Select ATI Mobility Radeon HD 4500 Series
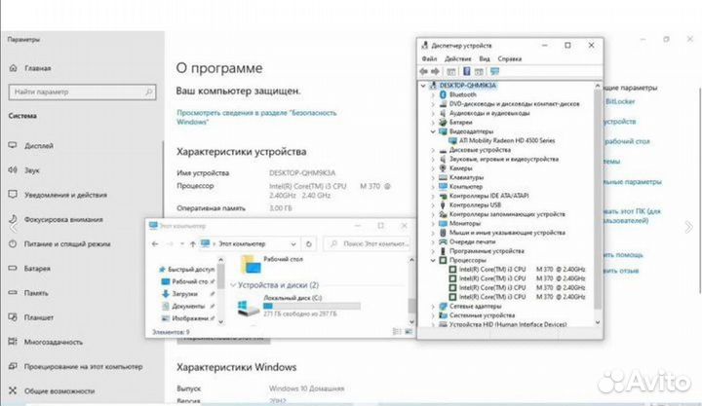This screenshot has height=406, width=702. tap(507, 140)
